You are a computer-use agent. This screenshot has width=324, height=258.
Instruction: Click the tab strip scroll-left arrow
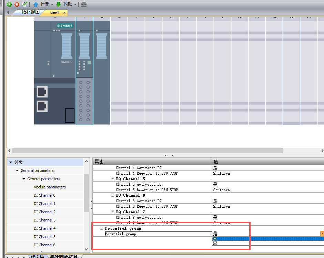pyautogui.click(x=8, y=12)
